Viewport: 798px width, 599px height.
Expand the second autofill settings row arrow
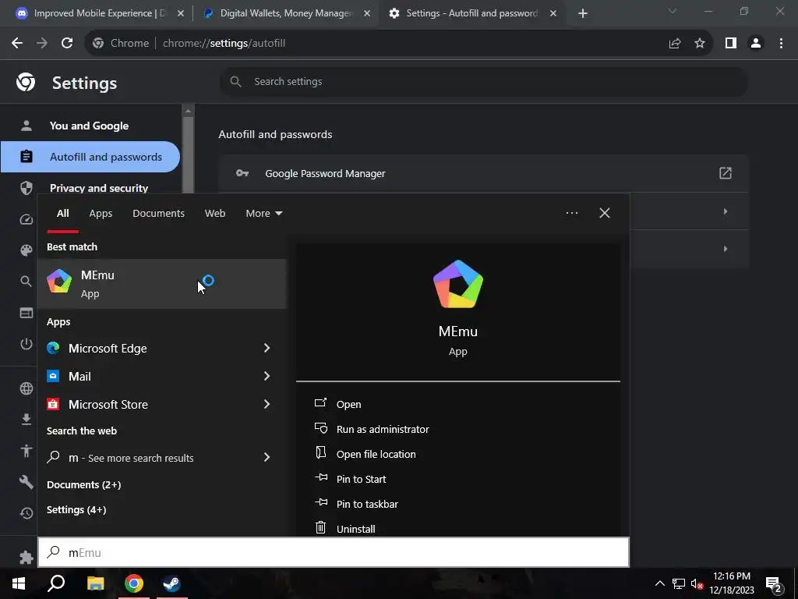point(726,211)
